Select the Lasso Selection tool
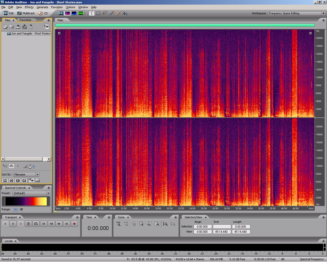The image size is (327, 262). (x=105, y=13)
